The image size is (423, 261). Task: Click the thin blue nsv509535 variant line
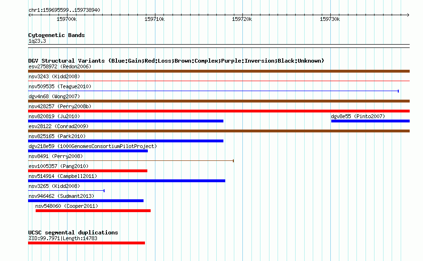point(213,91)
